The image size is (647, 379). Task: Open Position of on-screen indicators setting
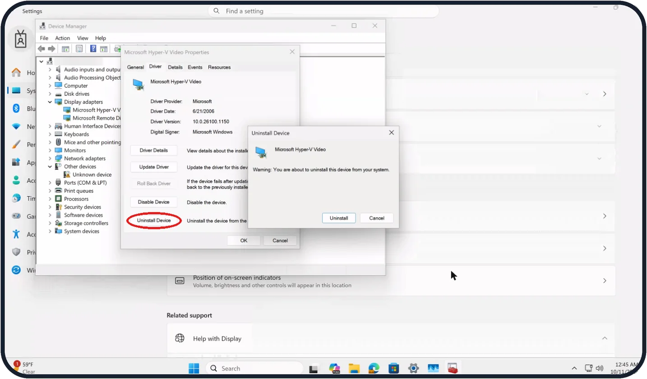[x=391, y=281]
